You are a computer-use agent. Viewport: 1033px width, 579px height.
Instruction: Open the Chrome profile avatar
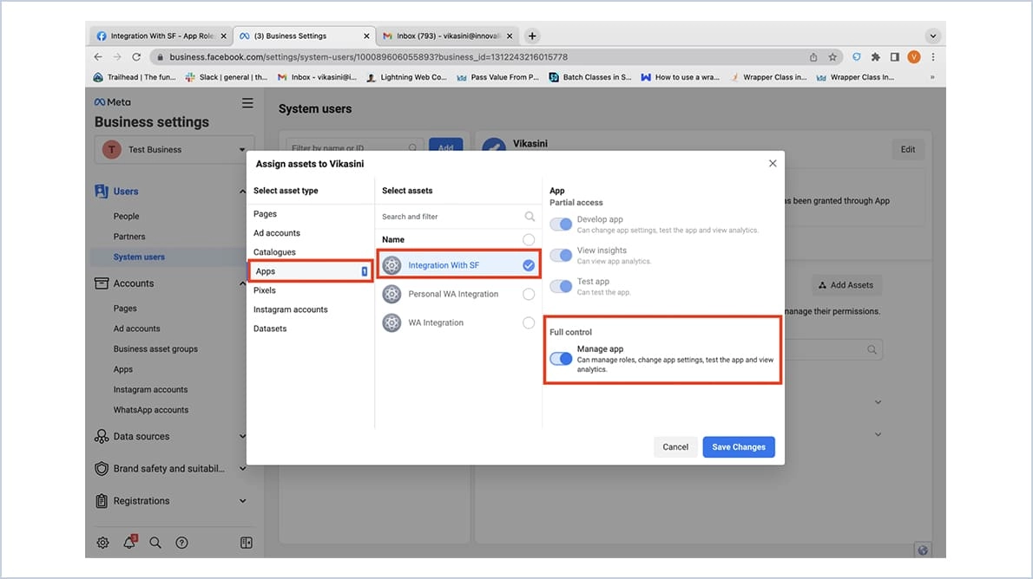(914, 57)
